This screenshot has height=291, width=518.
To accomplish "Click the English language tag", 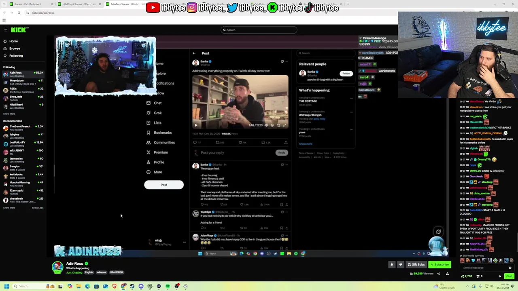I will (x=89, y=272).
